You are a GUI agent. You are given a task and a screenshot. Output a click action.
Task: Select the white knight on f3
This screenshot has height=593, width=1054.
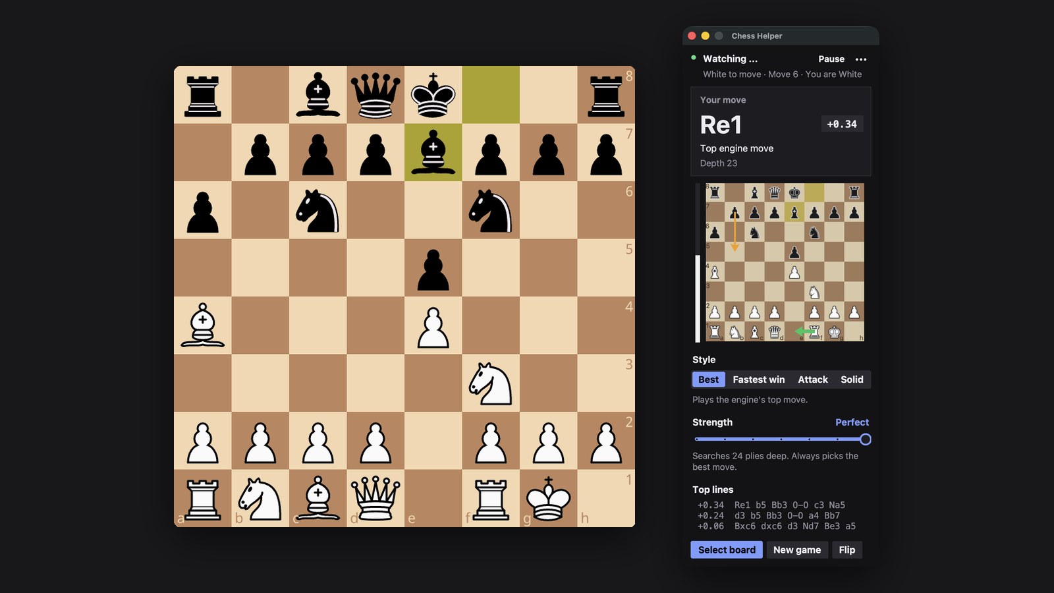point(491,383)
